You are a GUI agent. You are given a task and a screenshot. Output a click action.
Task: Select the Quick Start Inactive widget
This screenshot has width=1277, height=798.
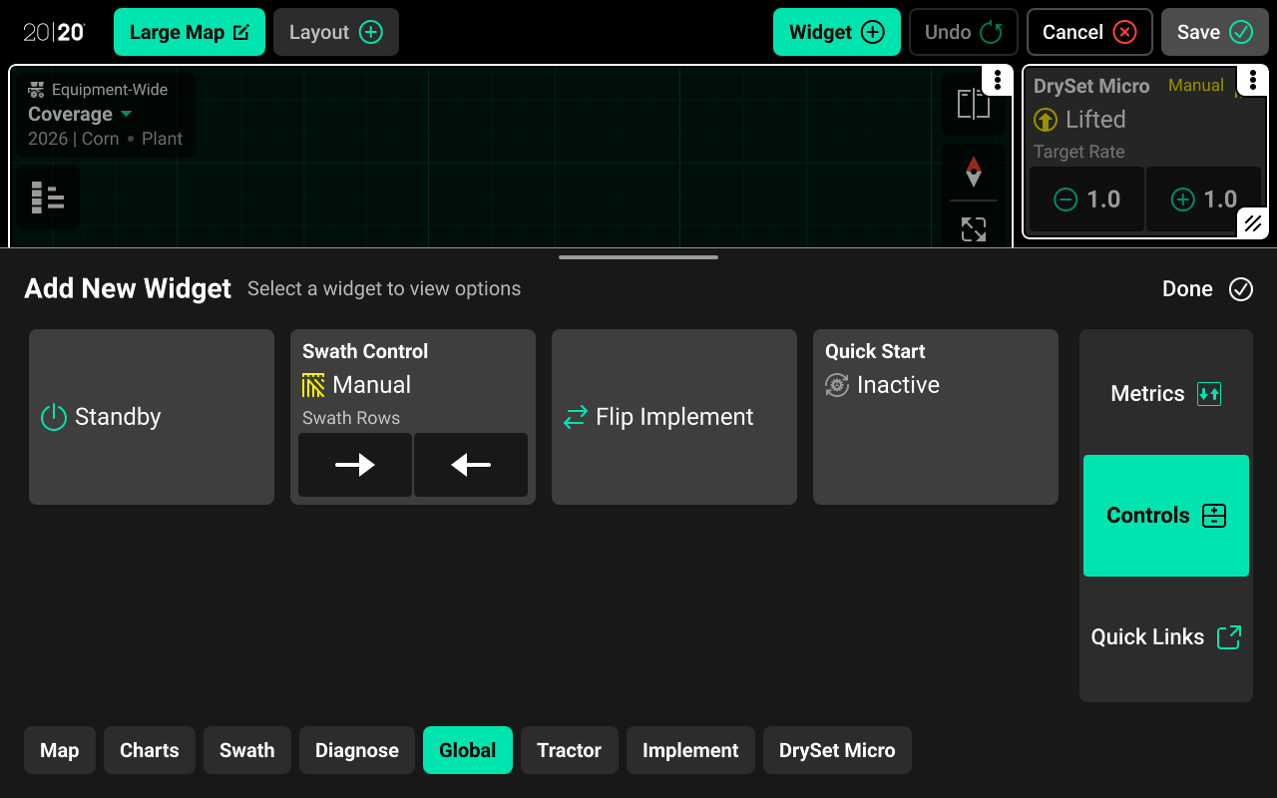tap(935, 417)
